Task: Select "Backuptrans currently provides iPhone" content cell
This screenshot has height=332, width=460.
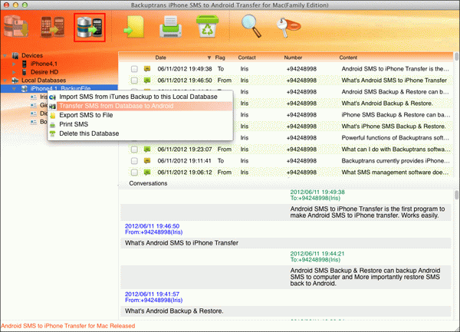Action: [x=395, y=161]
